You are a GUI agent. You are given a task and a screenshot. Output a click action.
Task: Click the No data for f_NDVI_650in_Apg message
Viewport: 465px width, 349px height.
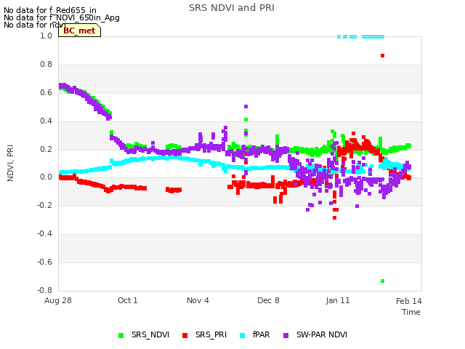62,17
